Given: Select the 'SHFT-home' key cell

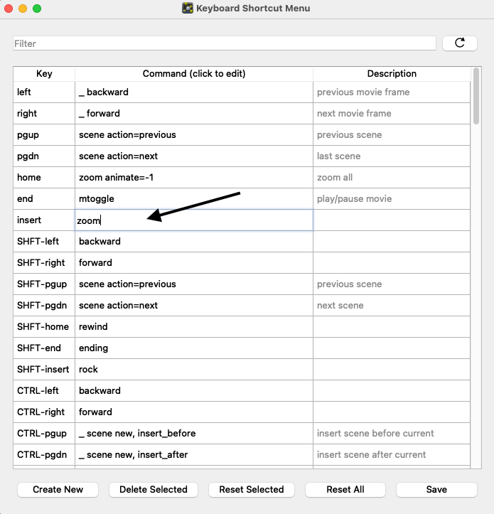Looking at the screenshot, I should (44, 326).
